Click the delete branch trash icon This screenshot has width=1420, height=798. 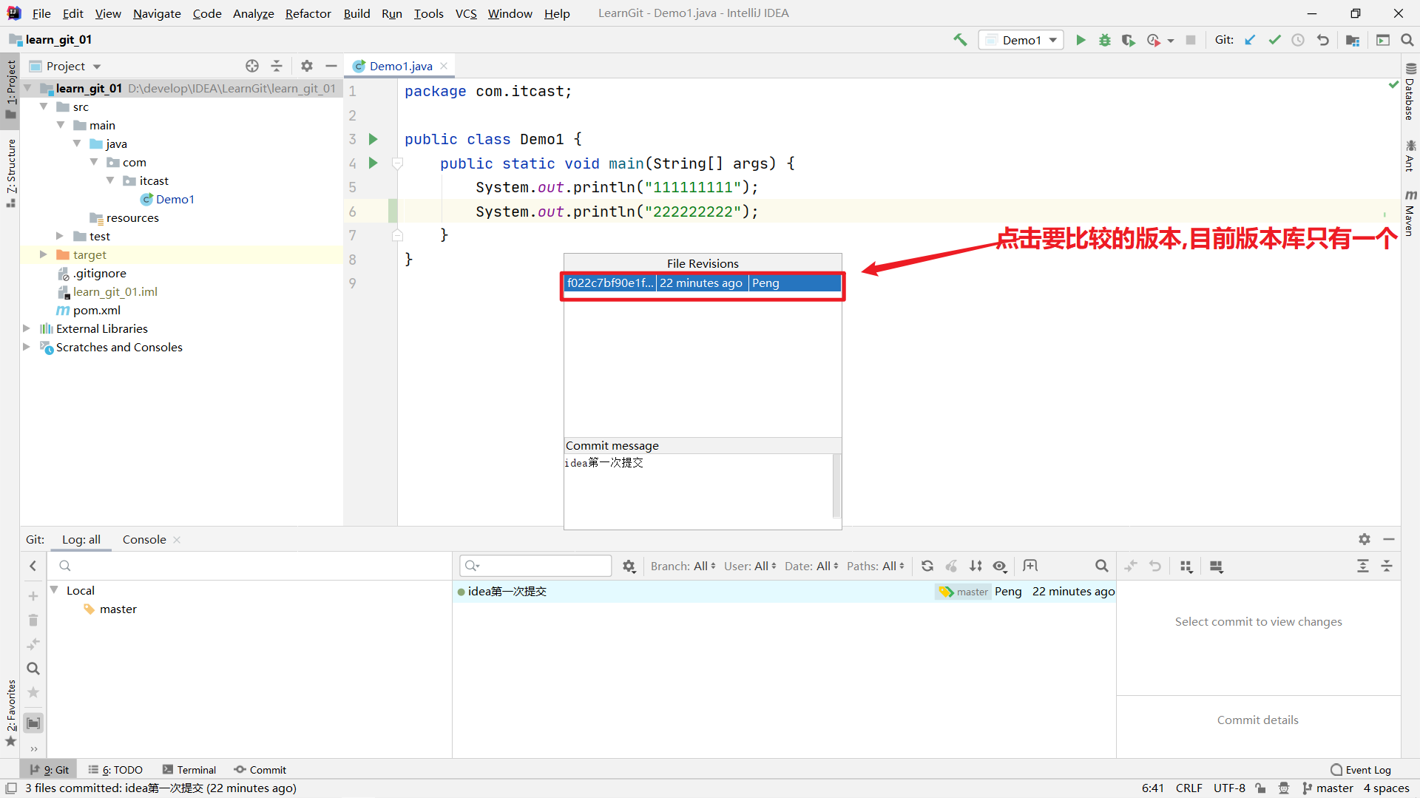tap(33, 620)
